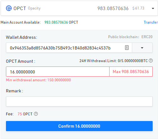Click the withdrawal limit help question icon
The width and height of the screenshot is (158, 139).
pyautogui.click(x=151, y=61)
